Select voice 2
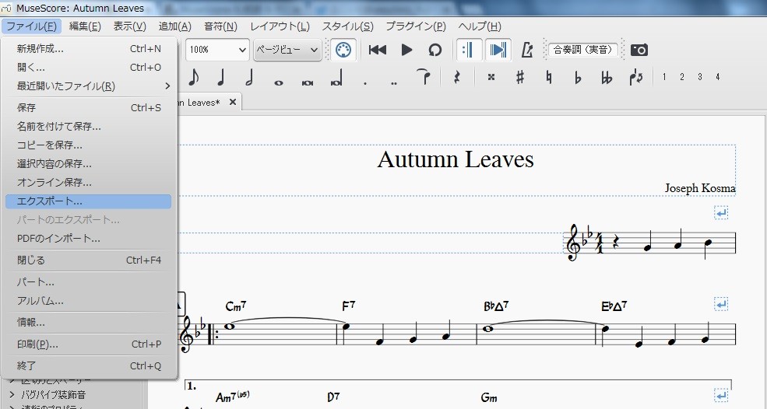The height and width of the screenshot is (409, 767). (682, 77)
